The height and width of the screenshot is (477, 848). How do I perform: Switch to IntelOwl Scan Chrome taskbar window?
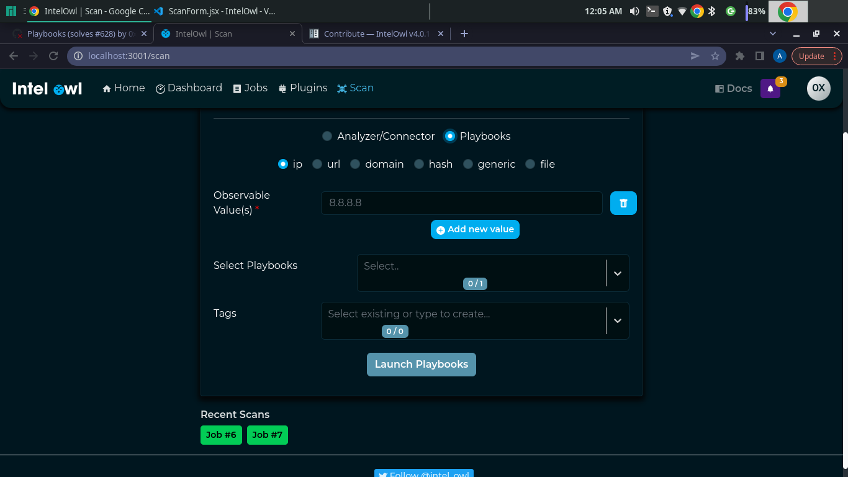click(89, 11)
